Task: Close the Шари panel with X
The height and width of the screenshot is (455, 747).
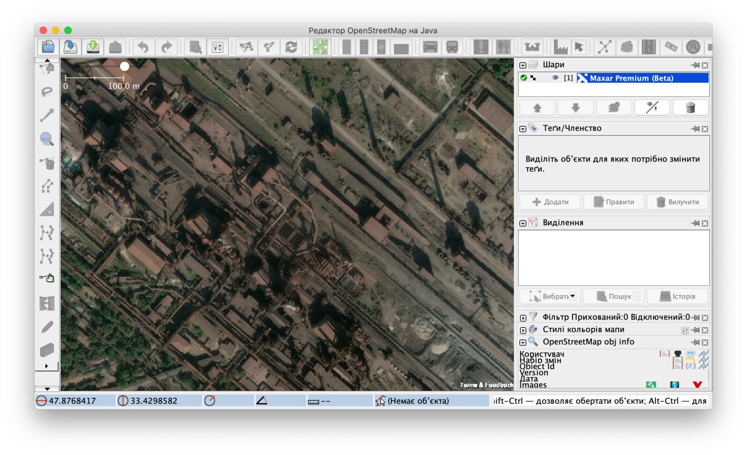Action: click(704, 65)
